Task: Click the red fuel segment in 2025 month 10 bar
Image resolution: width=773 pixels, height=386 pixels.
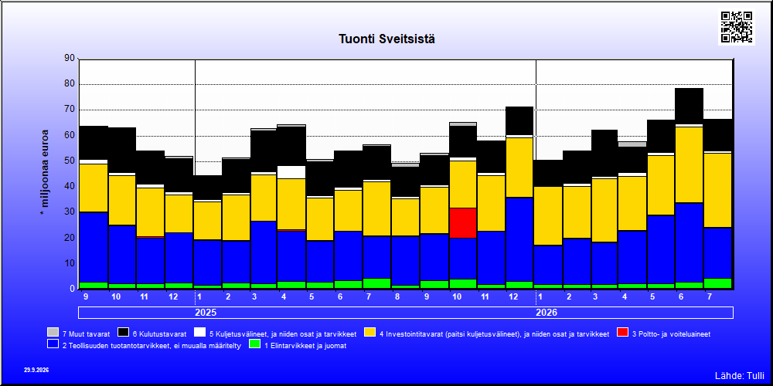Action: (x=463, y=223)
